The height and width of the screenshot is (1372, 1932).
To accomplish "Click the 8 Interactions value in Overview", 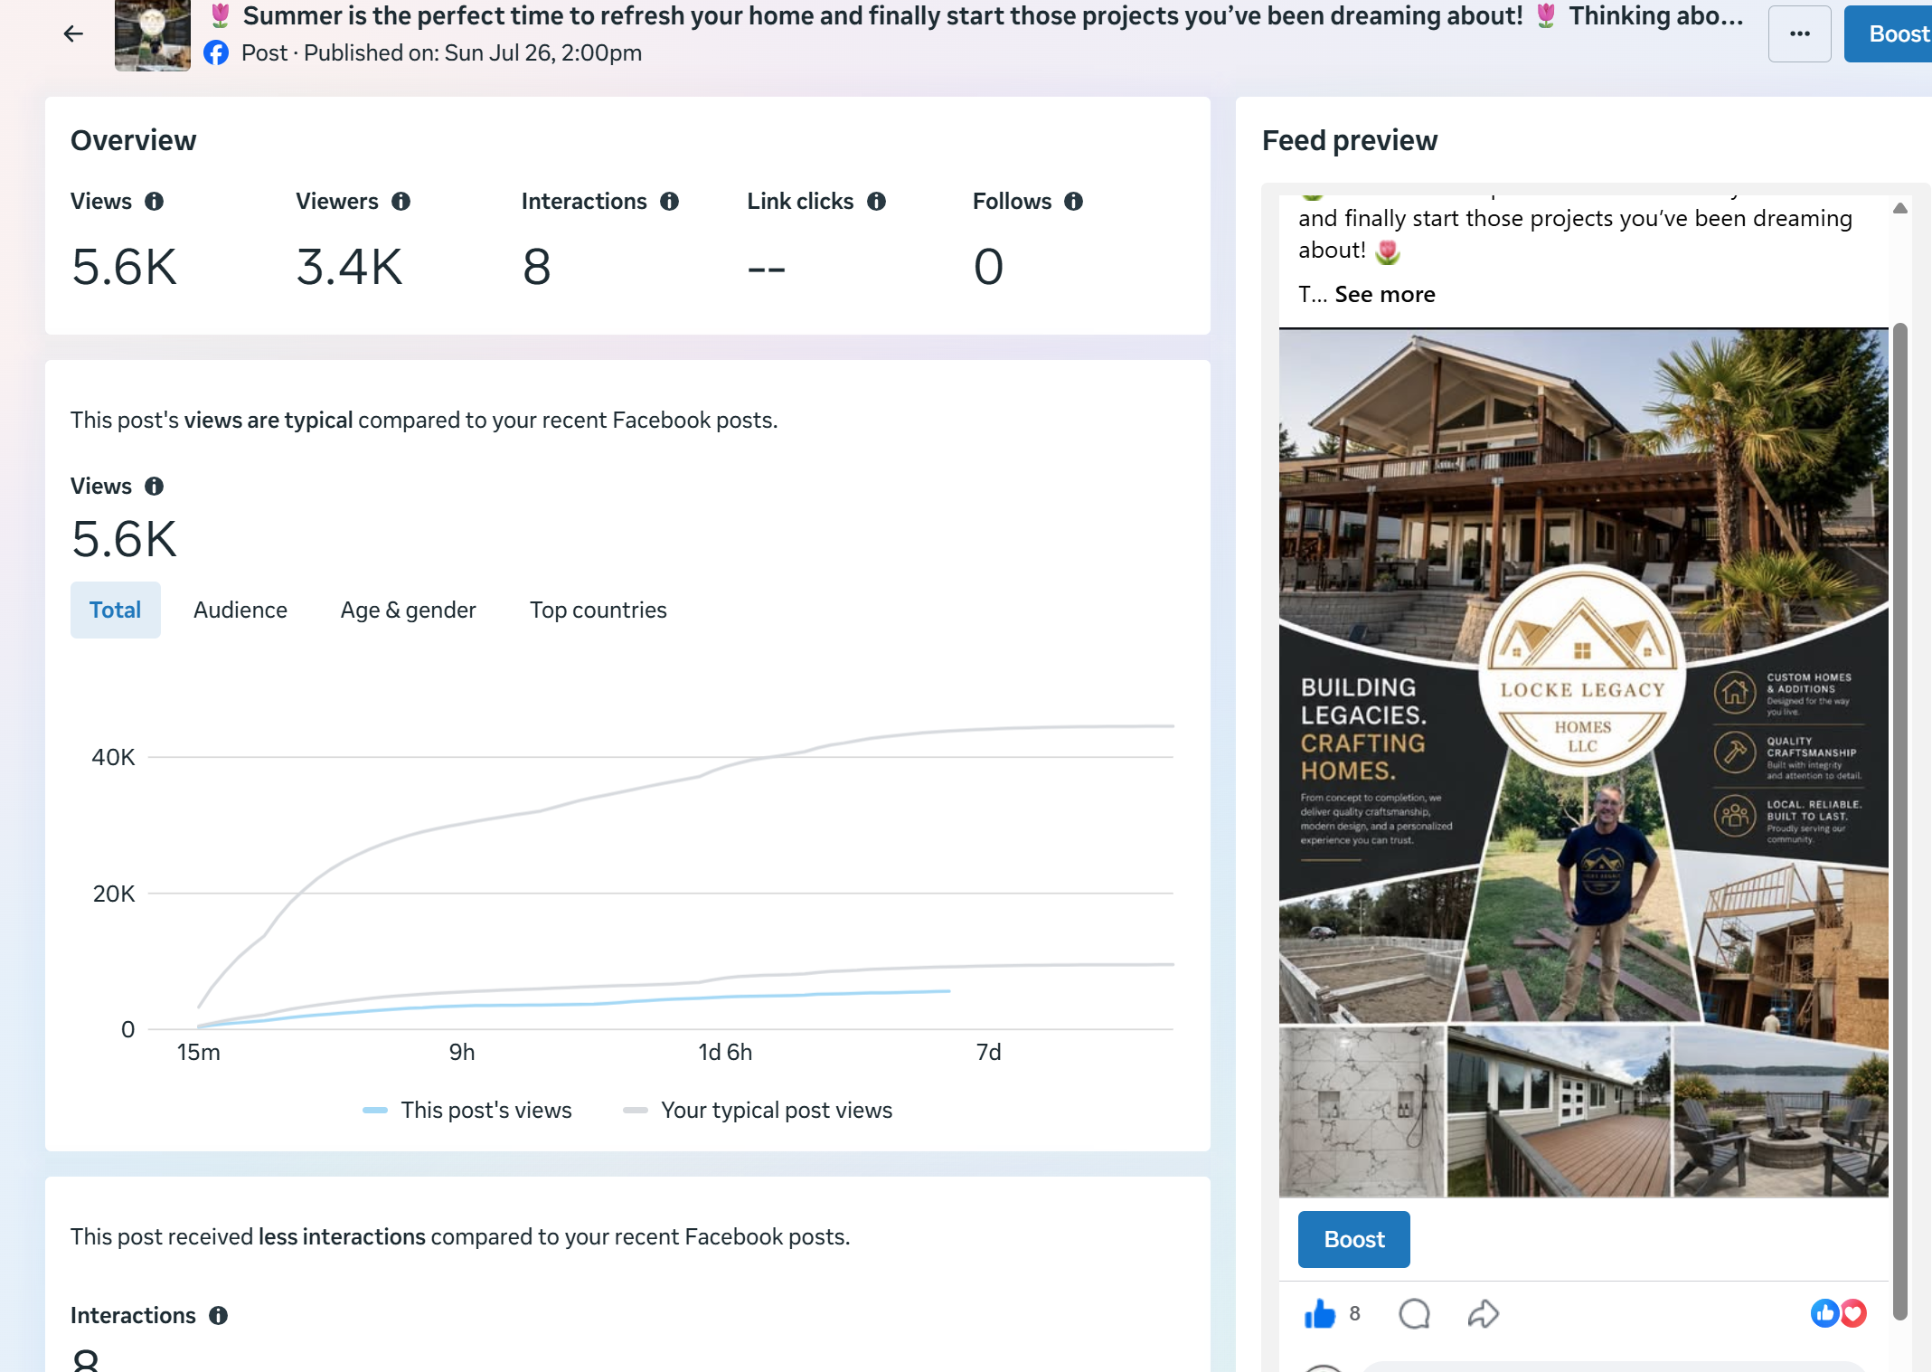I will point(537,267).
